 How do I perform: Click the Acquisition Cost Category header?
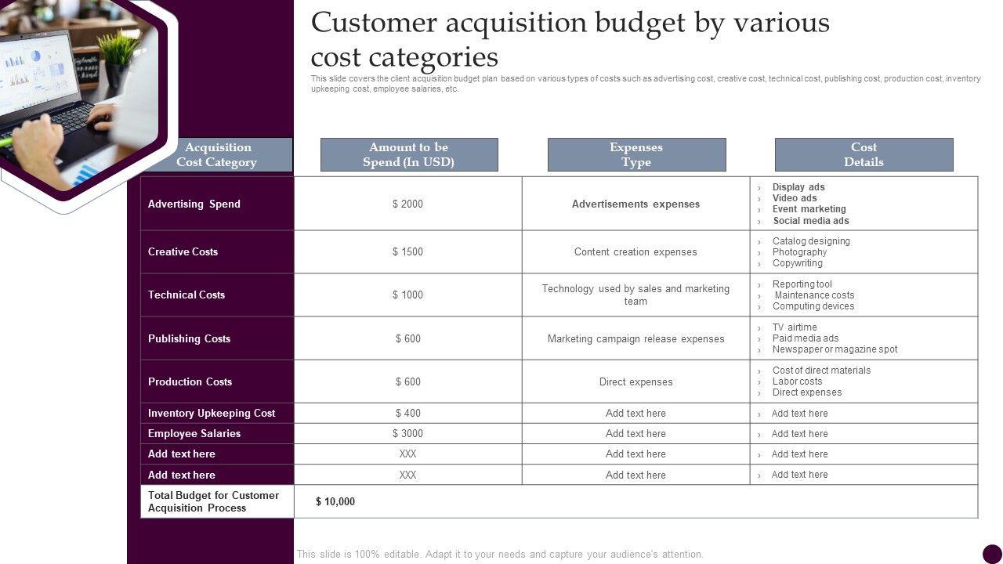point(216,155)
